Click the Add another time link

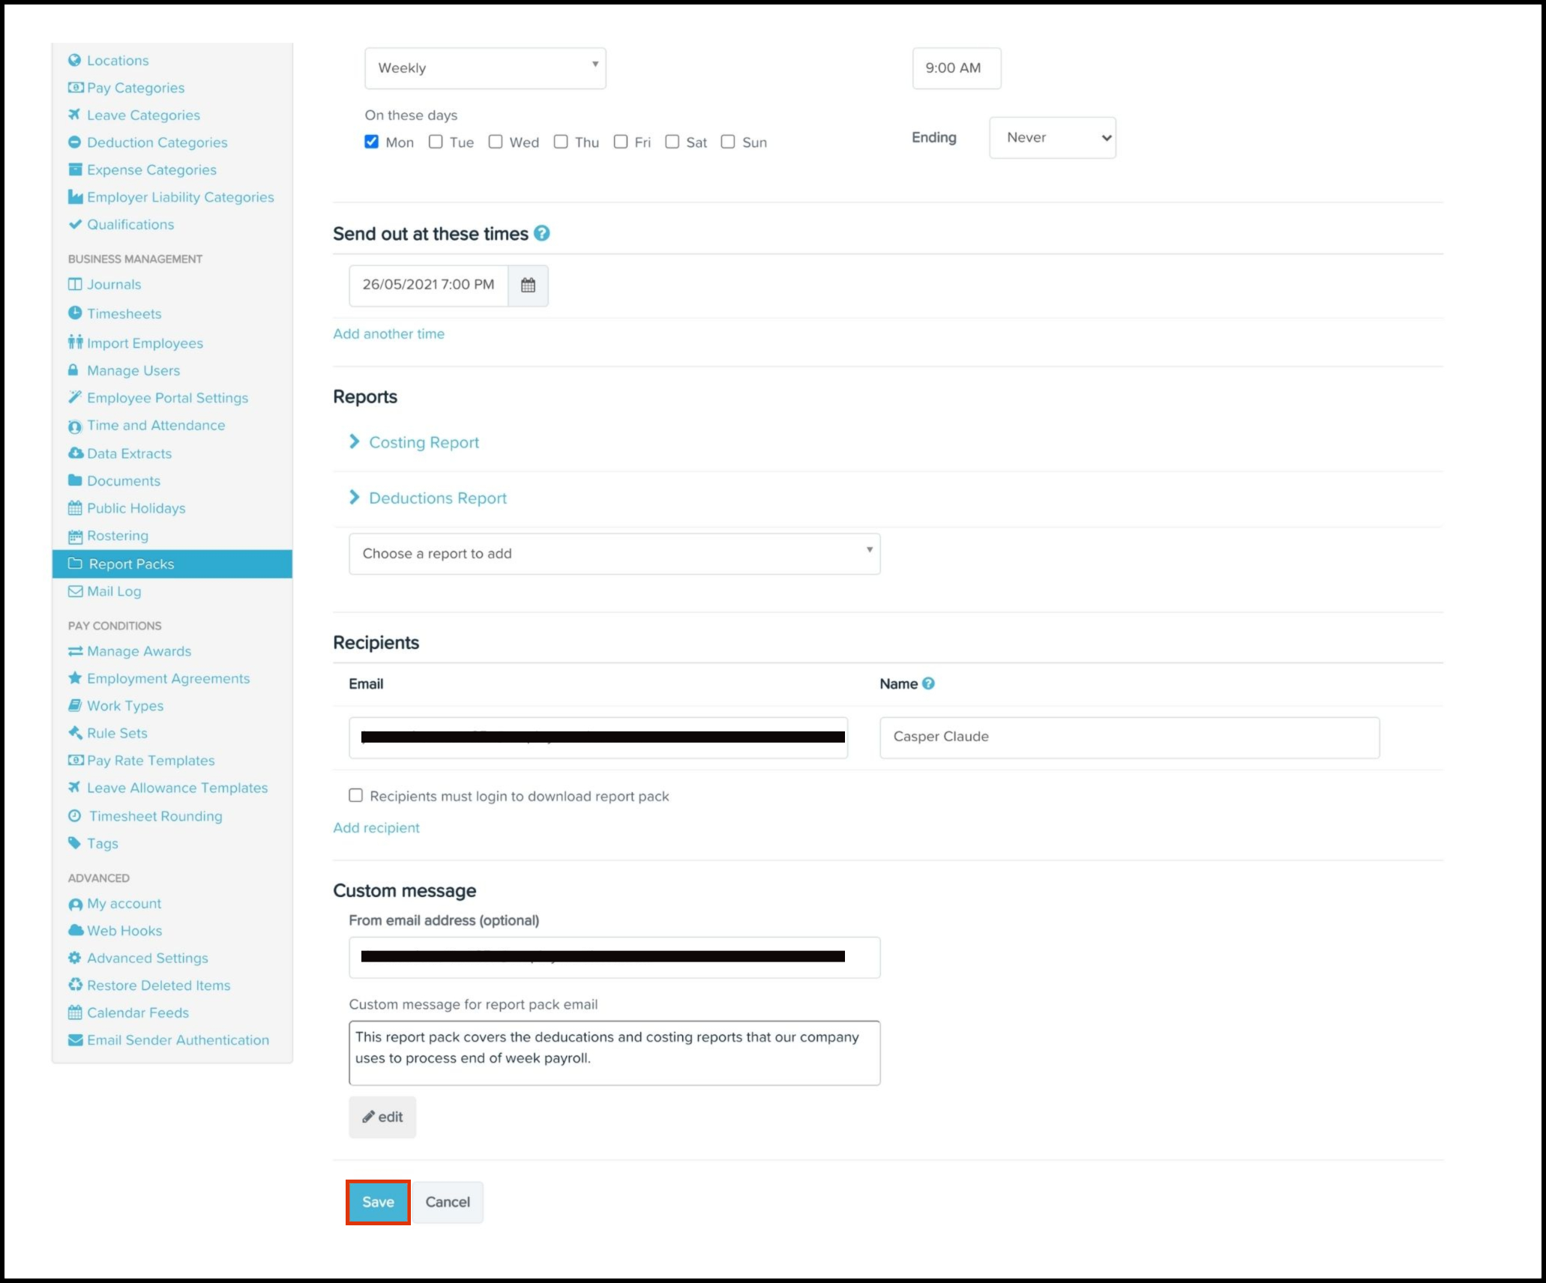click(388, 334)
